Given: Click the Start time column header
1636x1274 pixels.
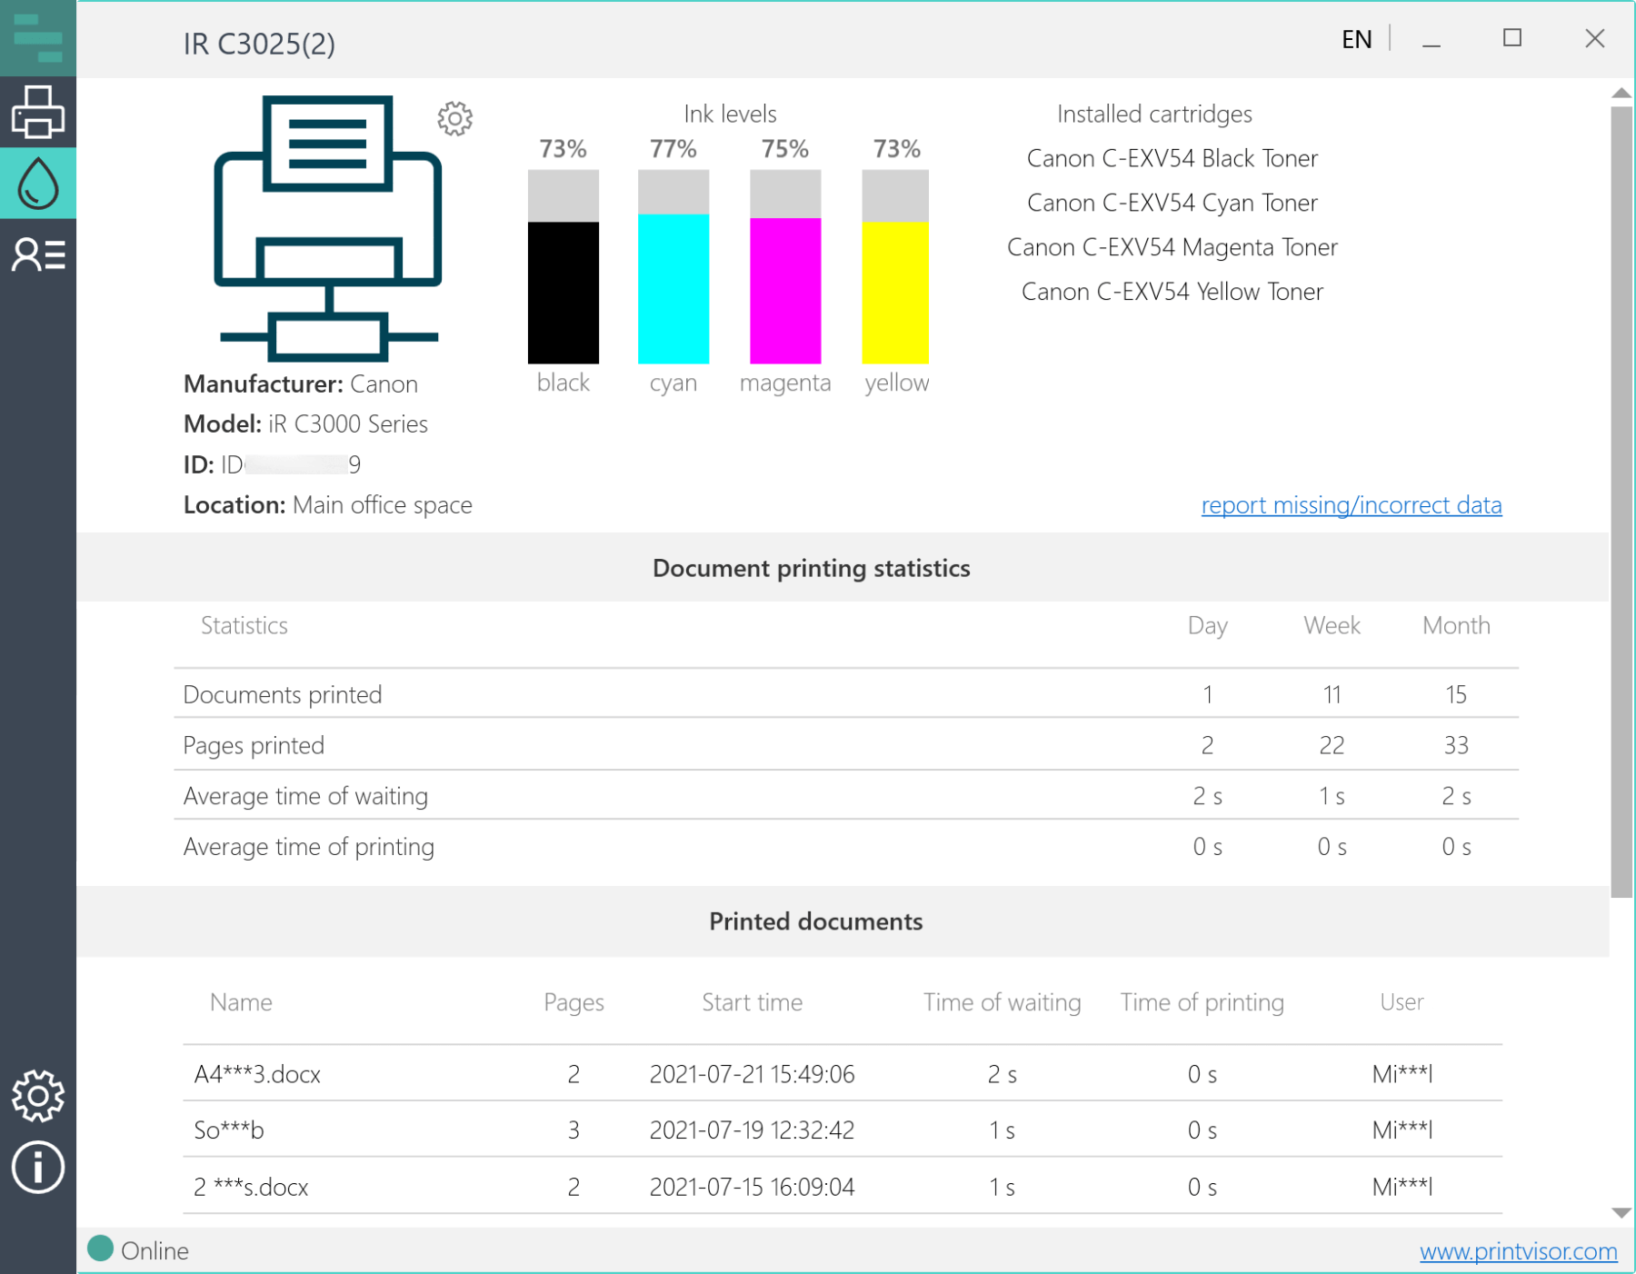Looking at the screenshot, I should tap(752, 1002).
